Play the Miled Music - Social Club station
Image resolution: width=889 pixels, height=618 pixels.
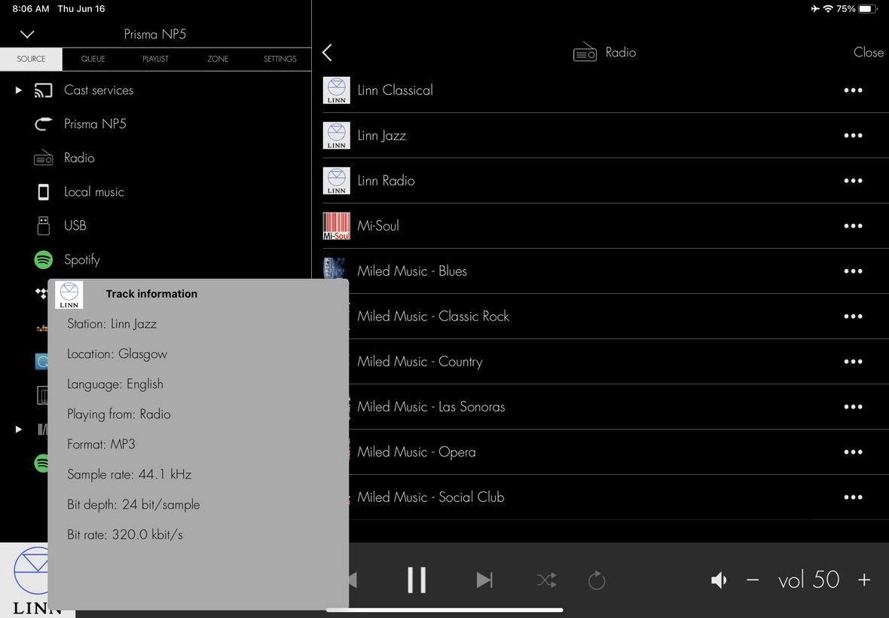pyautogui.click(x=431, y=497)
